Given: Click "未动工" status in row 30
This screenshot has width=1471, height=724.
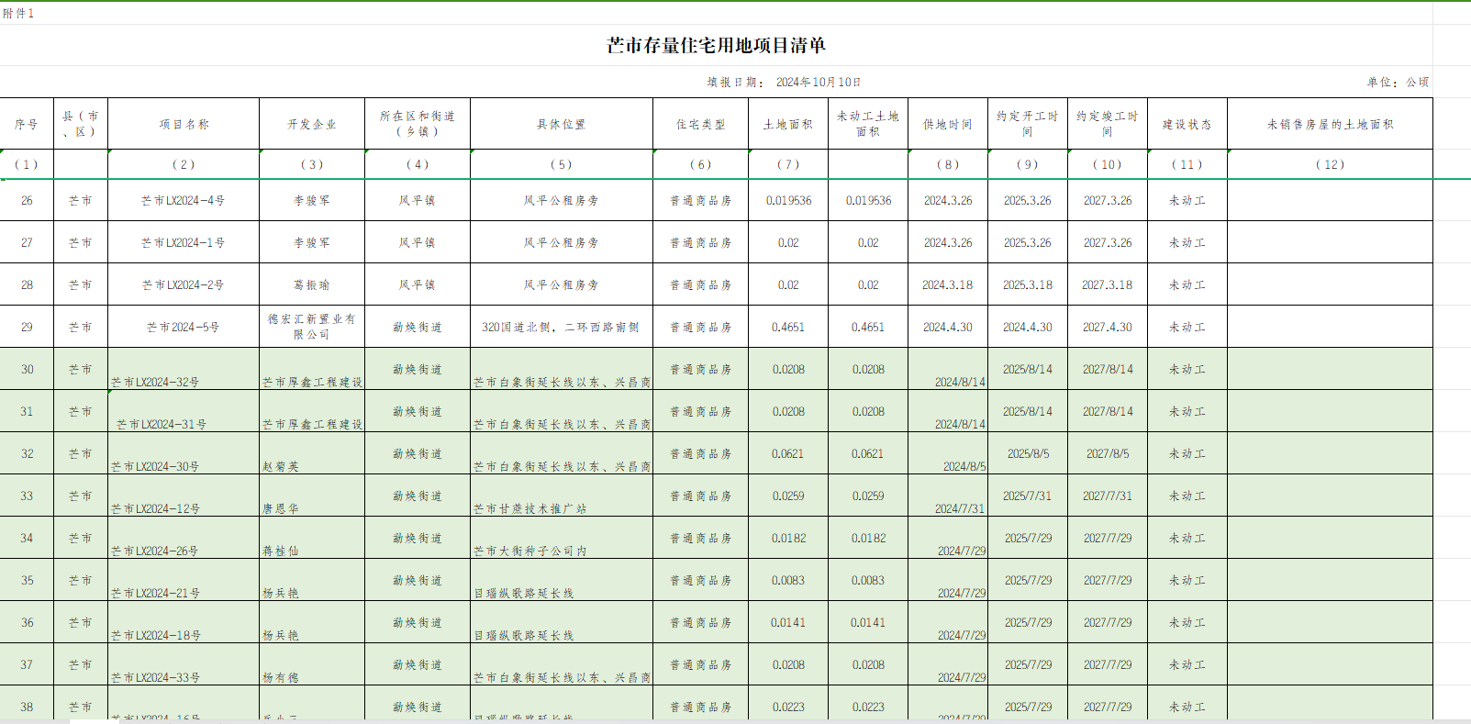Looking at the screenshot, I should click(x=1187, y=369).
